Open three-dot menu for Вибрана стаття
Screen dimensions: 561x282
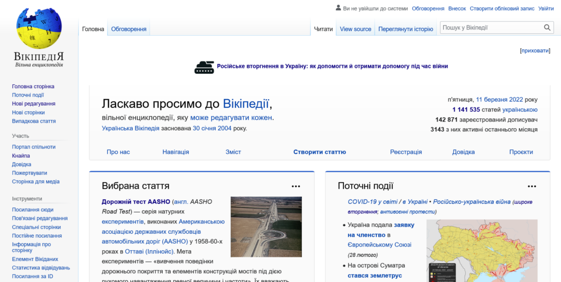click(x=296, y=186)
